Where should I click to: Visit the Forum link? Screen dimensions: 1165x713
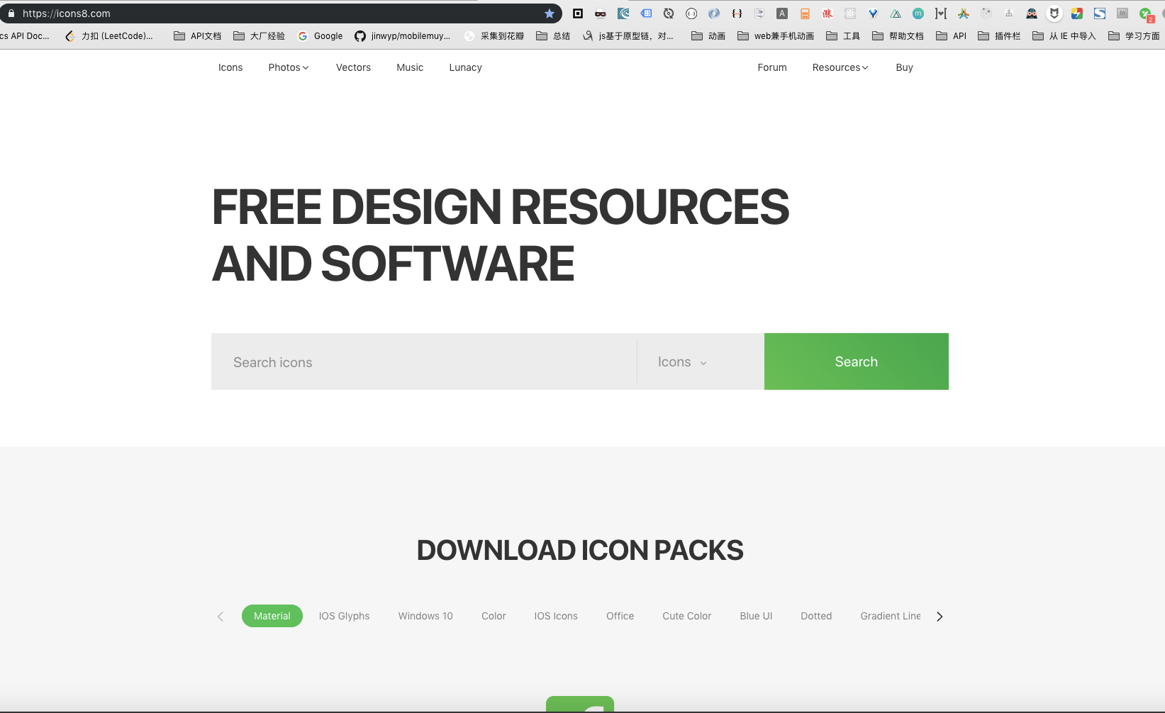[772, 67]
